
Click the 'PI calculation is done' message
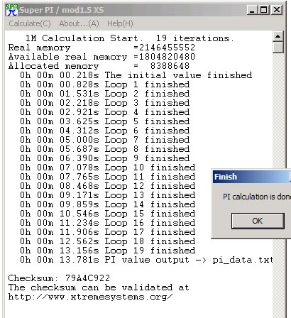point(257,197)
